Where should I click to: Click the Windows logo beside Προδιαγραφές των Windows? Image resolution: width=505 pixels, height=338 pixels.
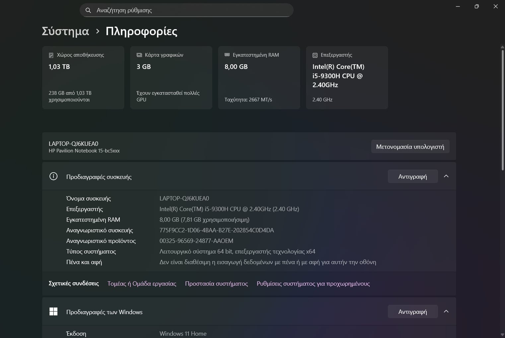pos(53,311)
